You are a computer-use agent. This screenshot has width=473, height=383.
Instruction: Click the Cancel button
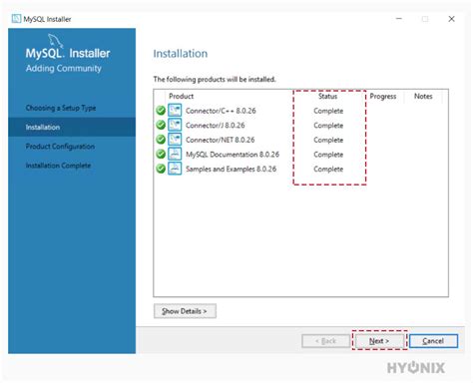pyautogui.click(x=433, y=341)
